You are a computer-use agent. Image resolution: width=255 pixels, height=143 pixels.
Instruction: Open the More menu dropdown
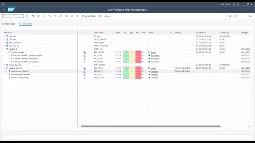coord(108,16)
